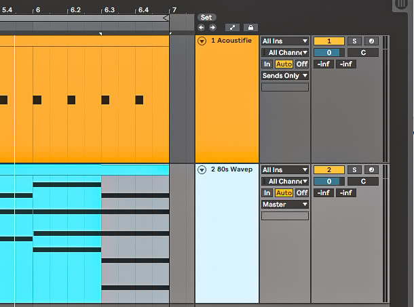Click 80s Wavep right -inf peak level
The height and width of the screenshot is (307, 414).
pos(346,192)
